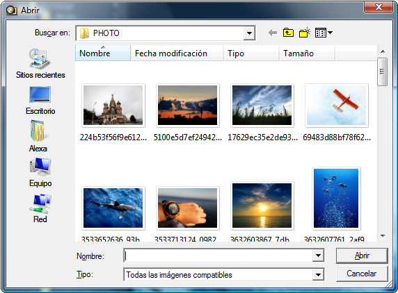This screenshot has height=293, width=398.
Task: Open Sitios recientes location
Action: pos(40,64)
